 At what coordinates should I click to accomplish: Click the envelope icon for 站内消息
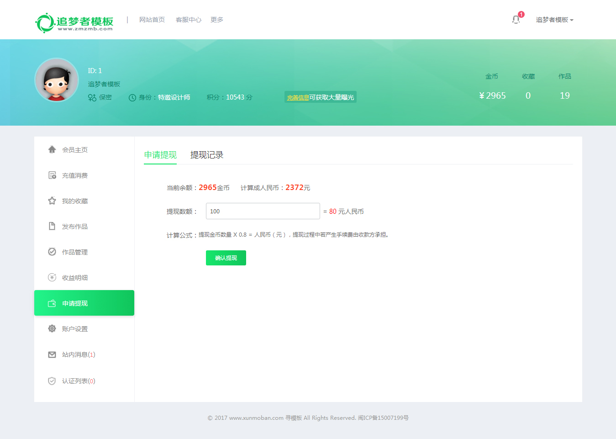[x=52, y=354]
